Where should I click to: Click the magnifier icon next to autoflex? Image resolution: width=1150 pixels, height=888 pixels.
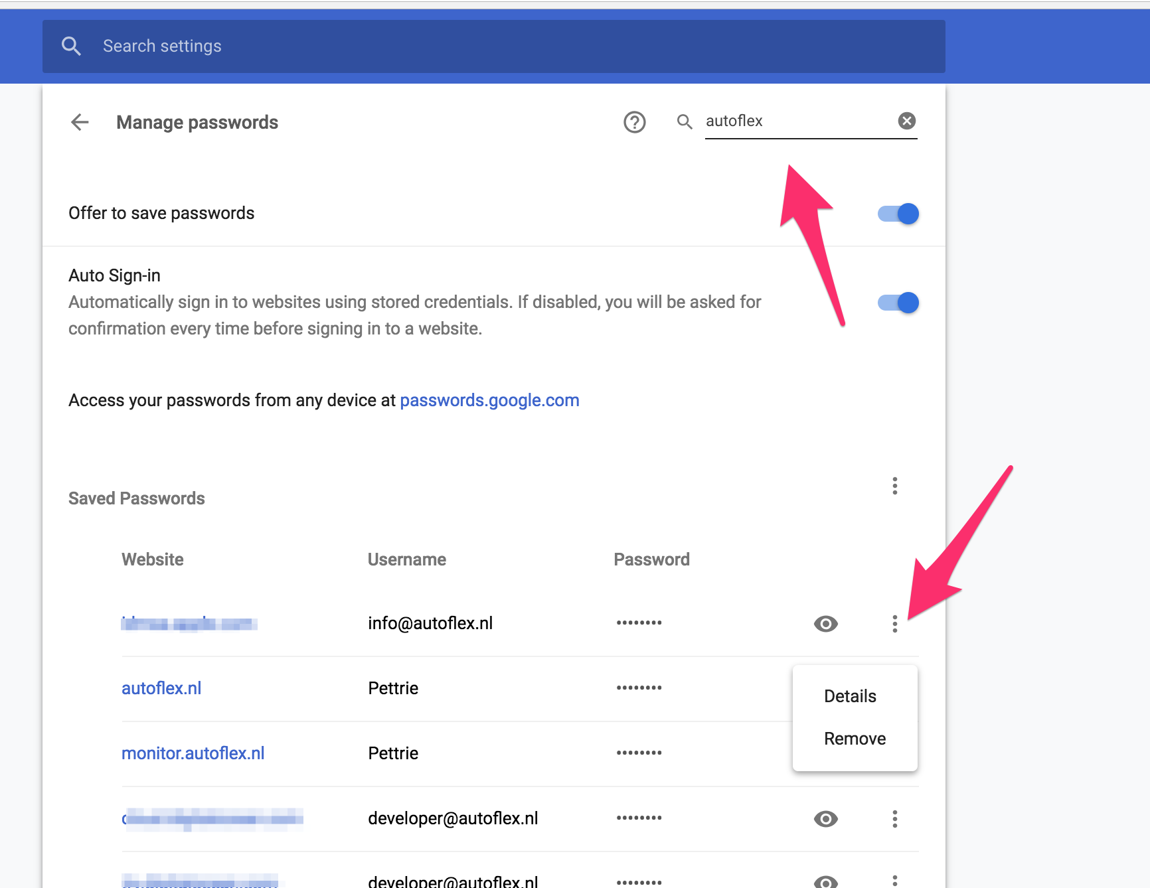tap(684, 121)
